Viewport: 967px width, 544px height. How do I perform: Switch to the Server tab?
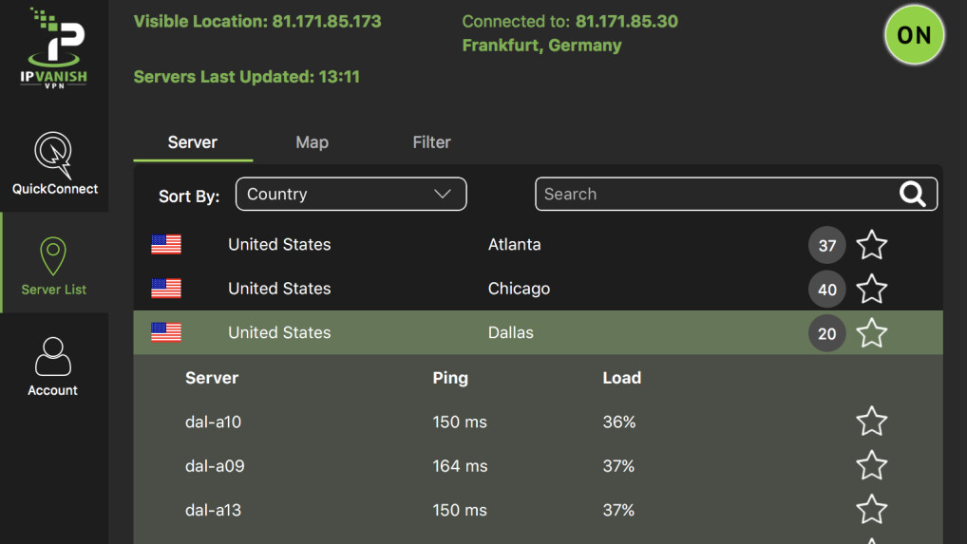[x=193, y=142]
